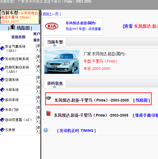Click the book icon beside 起动系统

tap(2, 100)
